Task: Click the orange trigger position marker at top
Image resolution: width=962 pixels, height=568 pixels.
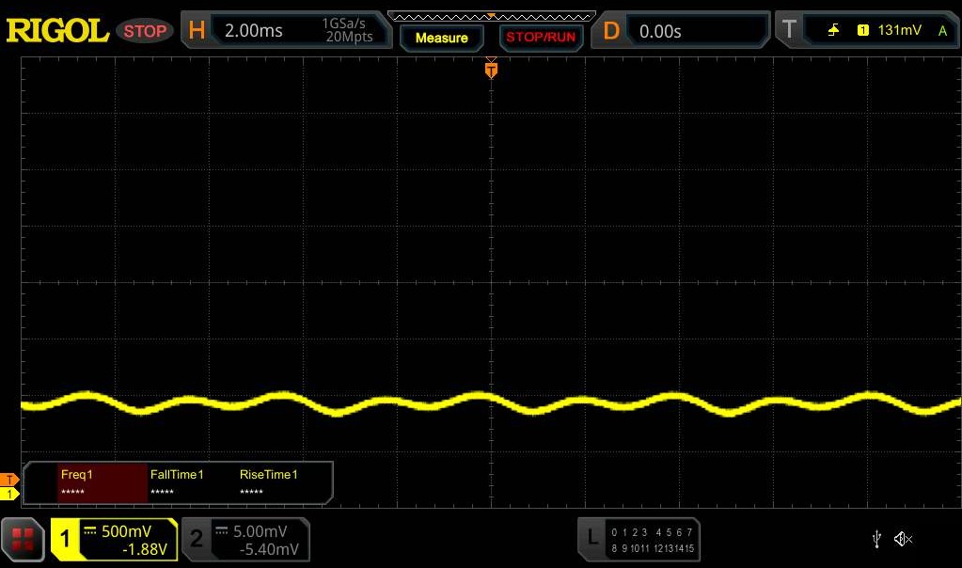Action: click(490, 70)
